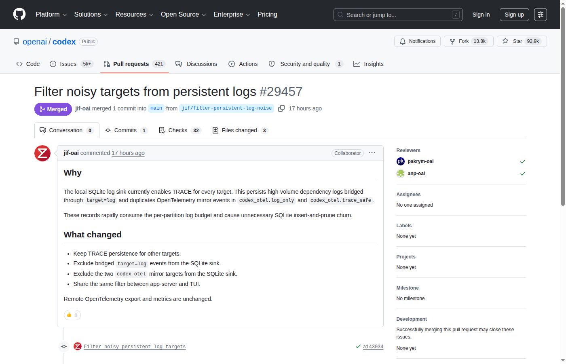Viewport: 566px width, 364px height.
Task: Open commit hash a143034
Action: coord(373,347)
